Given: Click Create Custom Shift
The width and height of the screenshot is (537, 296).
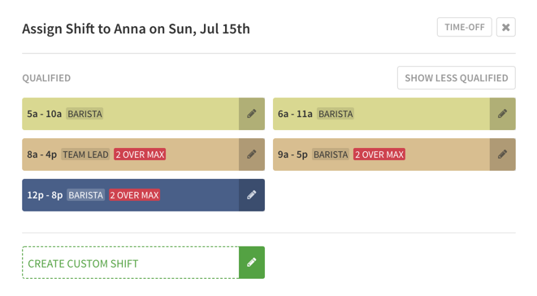Looking at the screenshot, I should [x=131, y=263].
